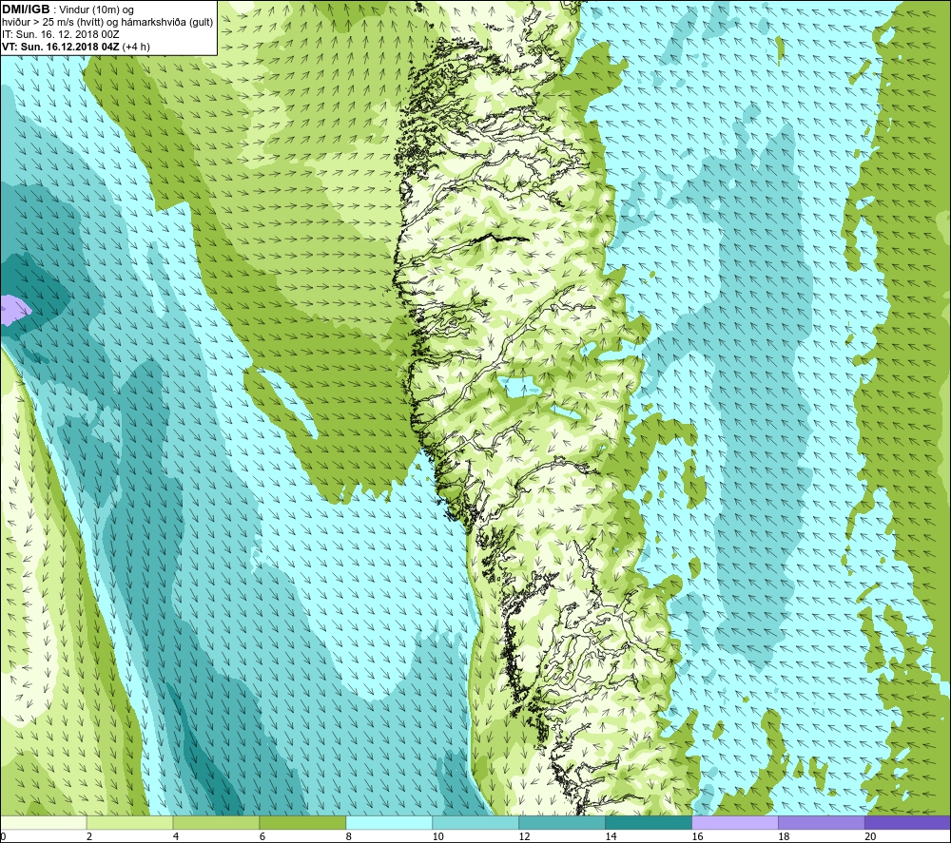Click the cyan lake patch in central land
This screenshot has width=951, height=843.
pyautogui.click(x=518, y=386)
